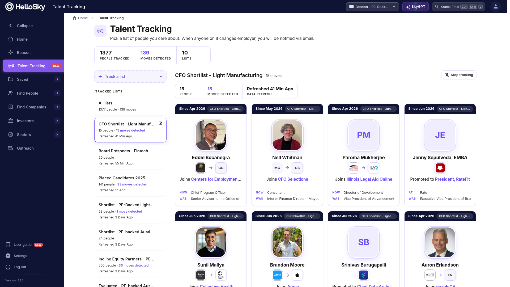Click the Collective Health logo icon
Screen dimensions: 510x287
[x=221, y=275]
